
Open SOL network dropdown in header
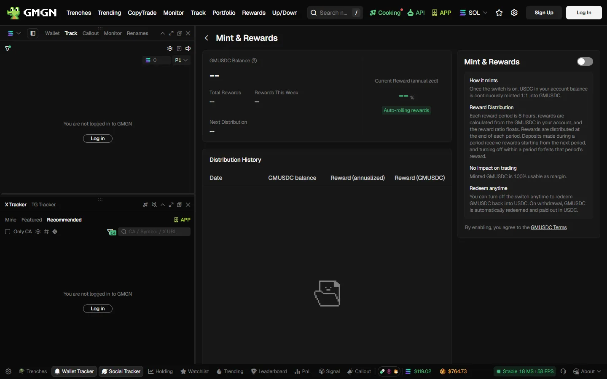click(x=473, y=13)
